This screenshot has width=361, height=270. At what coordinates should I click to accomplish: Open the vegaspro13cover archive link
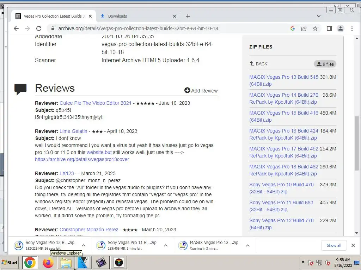point(82,159)
